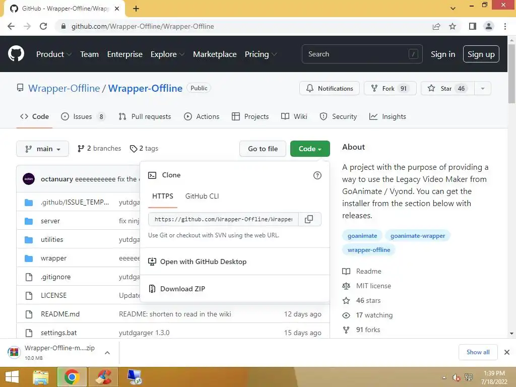Viewport: 516px width, 387px height.
Task: Click the octanuary commit author avatar
Action: coord(29,179)
